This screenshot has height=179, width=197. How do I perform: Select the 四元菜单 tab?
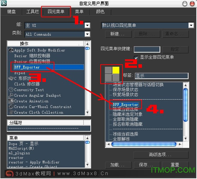[x=56, y=12]
